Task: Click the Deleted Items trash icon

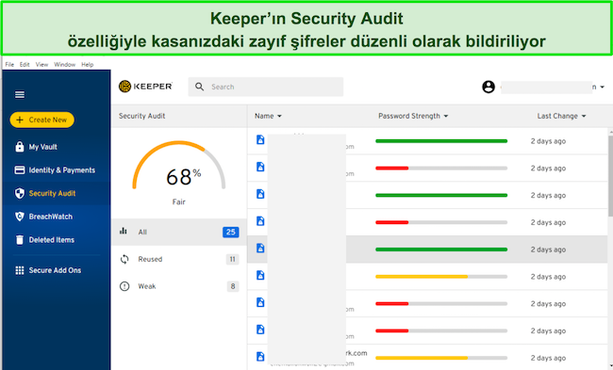Action: coord(19,240)
